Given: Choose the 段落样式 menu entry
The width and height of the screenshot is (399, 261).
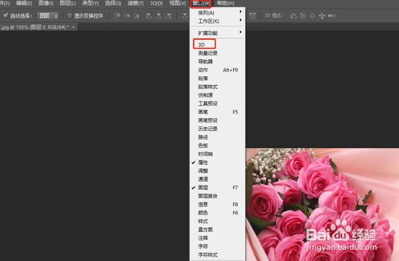Looking at the screenshot, I should [218, 87].
